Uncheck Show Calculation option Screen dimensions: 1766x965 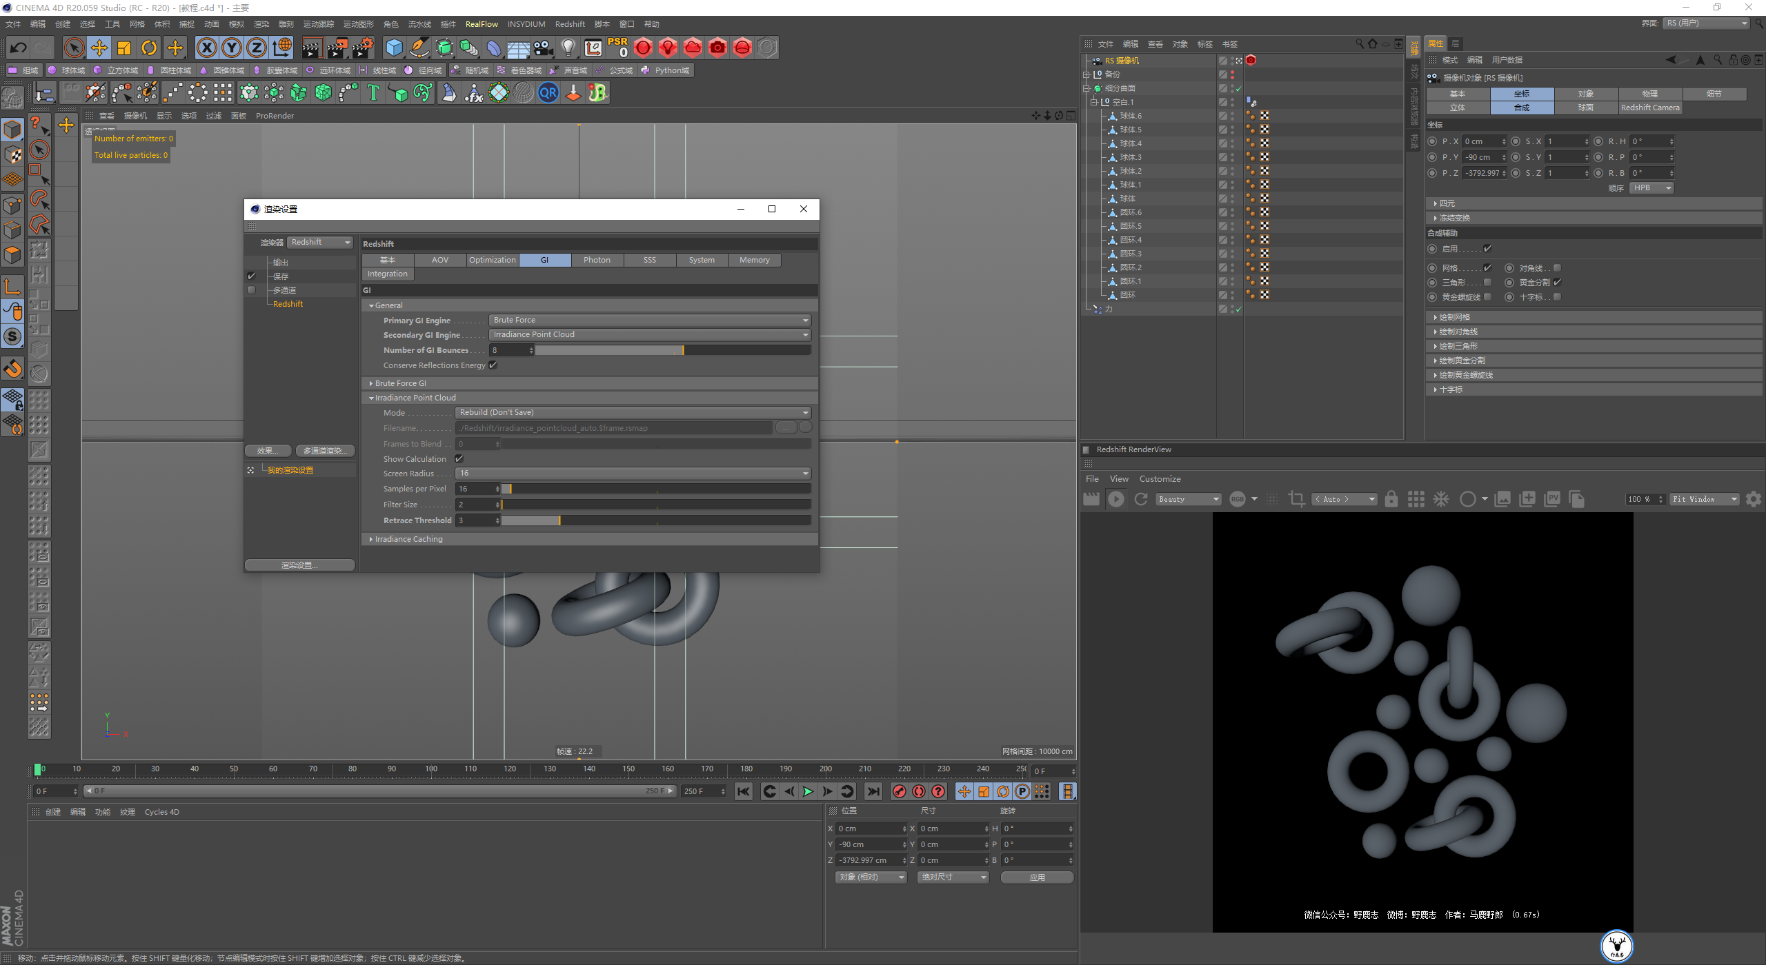(x=459, y=459)
